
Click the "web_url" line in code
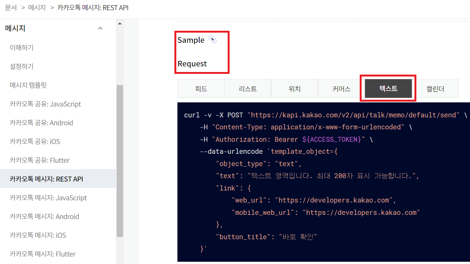click(x=314, y=200)
